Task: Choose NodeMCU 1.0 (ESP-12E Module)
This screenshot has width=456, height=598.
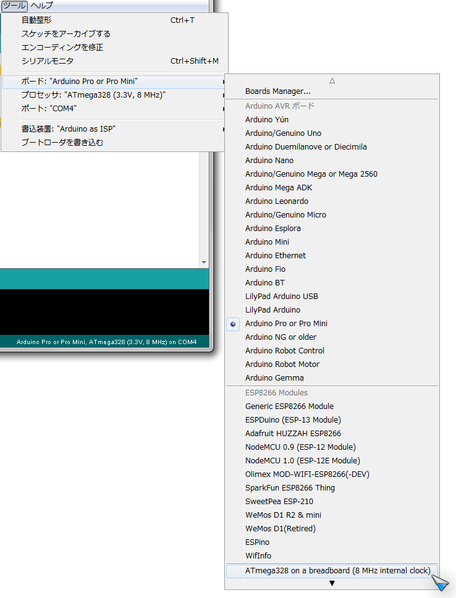Action: pyautogui.click(x=332, y=461)
